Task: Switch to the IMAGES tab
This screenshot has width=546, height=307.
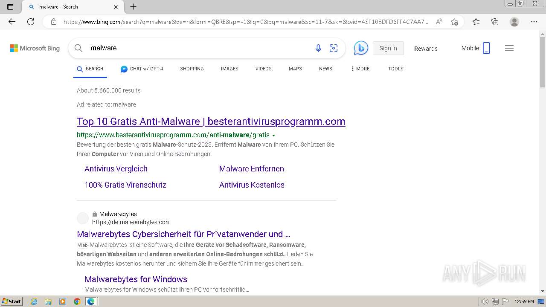Action: click(229, 69)
